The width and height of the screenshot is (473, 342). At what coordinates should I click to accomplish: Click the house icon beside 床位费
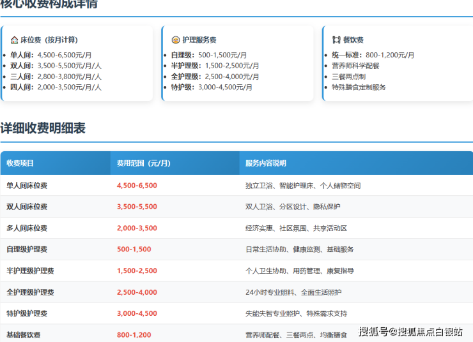pos(14,40)
